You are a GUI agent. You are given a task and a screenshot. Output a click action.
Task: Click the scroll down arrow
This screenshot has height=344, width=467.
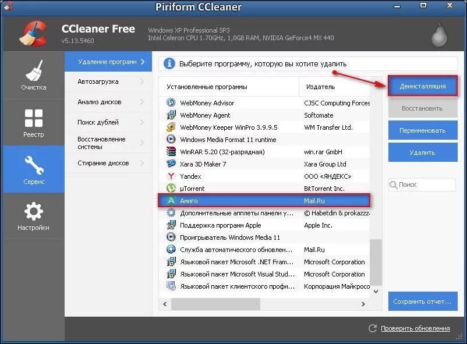tap(376, 291)
